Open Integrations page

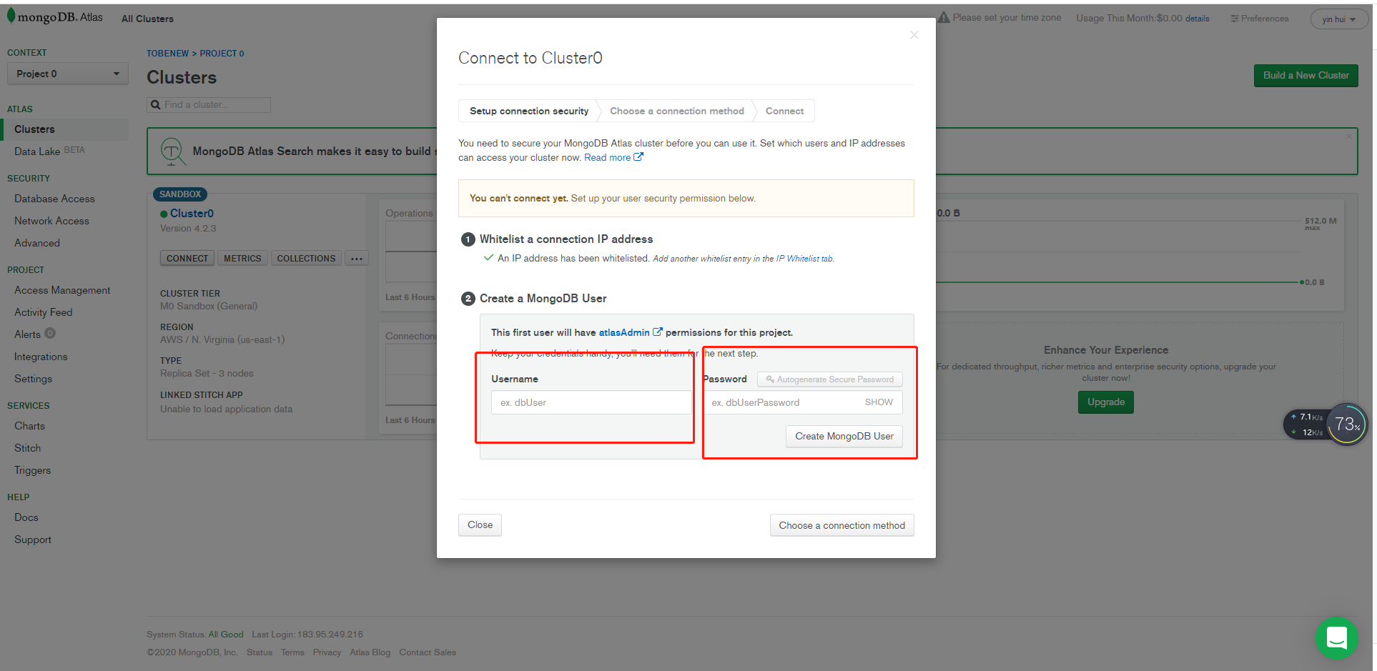[41, 357]
